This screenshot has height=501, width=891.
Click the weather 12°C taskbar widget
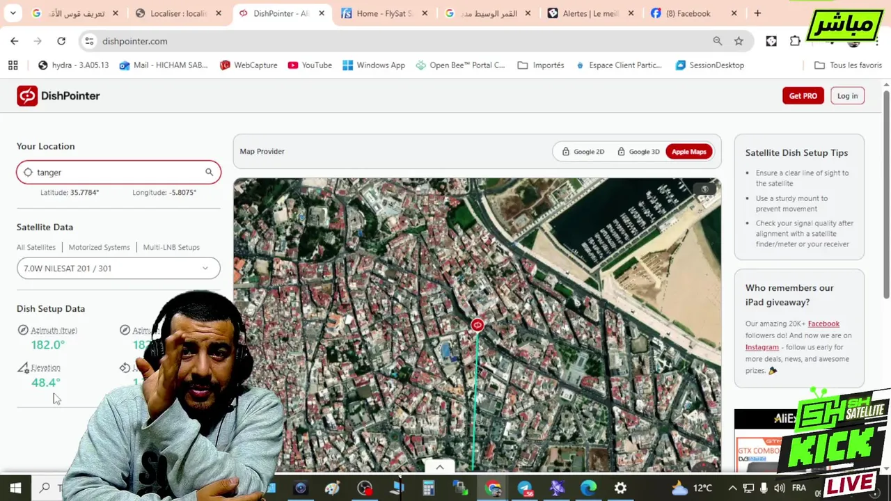pos(693,488)
